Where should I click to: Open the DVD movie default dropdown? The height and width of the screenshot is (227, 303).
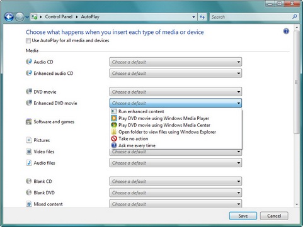coord(176,92)
